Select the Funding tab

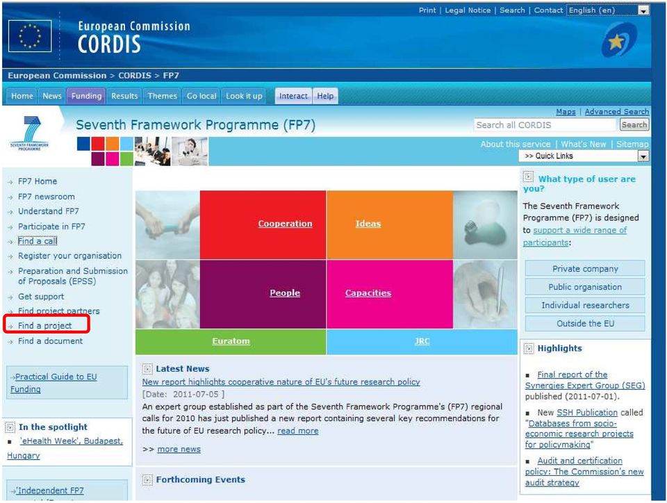point(86,96)
